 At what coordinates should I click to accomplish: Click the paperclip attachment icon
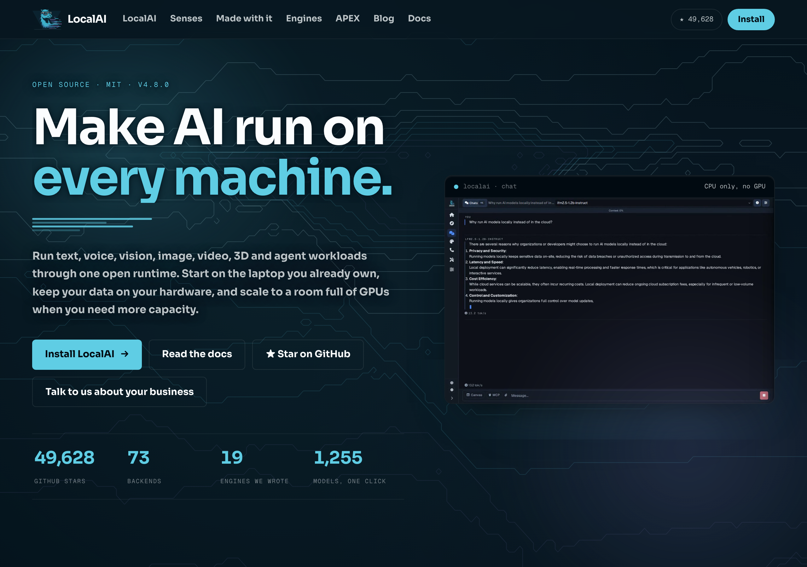click(506, 395)
